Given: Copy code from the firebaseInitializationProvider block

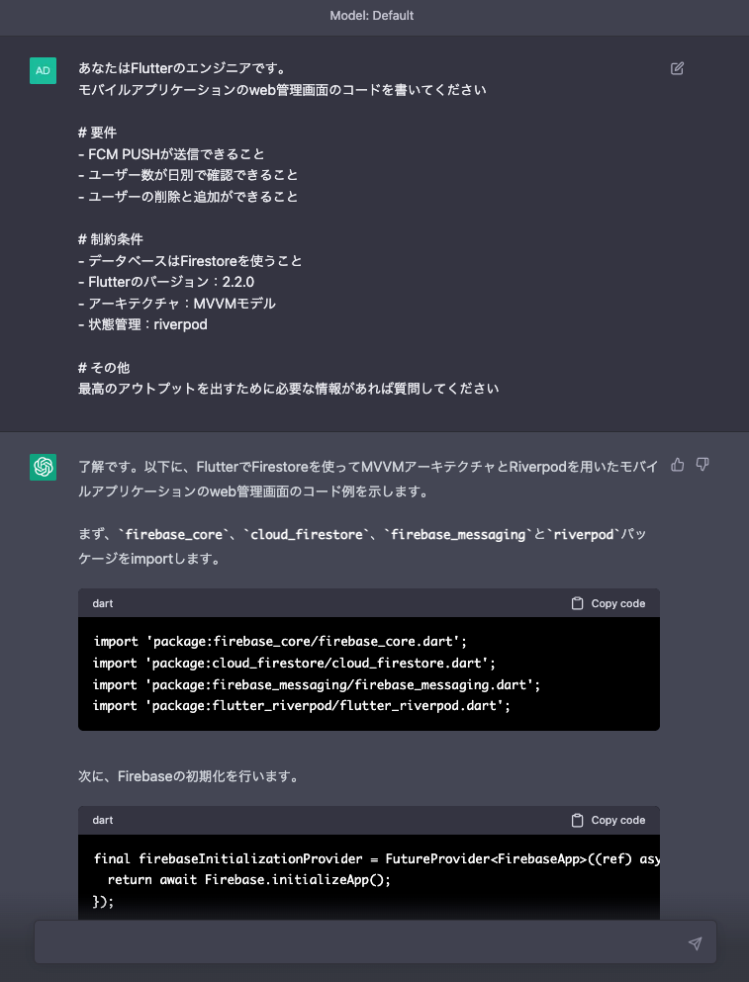Looking at the screenshot, I should click(x=609, y=820).
